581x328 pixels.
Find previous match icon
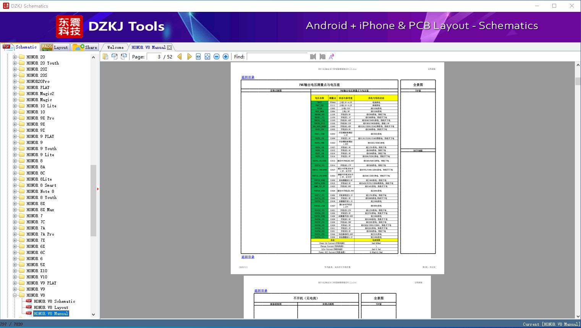tap(313, 57)
